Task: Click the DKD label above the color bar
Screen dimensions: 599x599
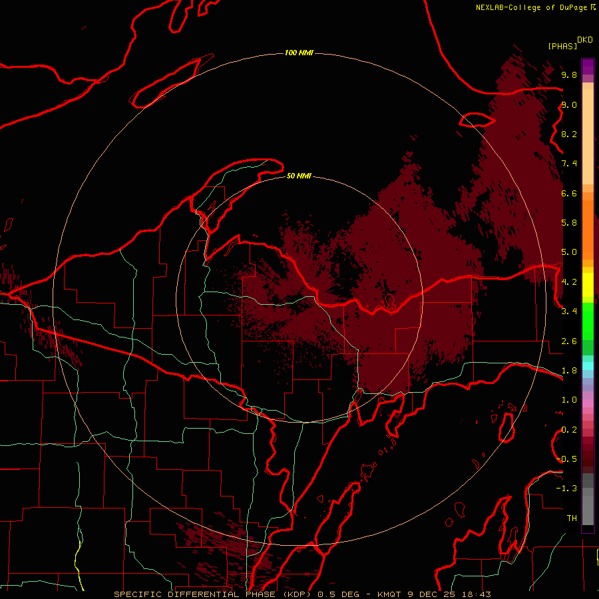Action: [x=585, y=40]
